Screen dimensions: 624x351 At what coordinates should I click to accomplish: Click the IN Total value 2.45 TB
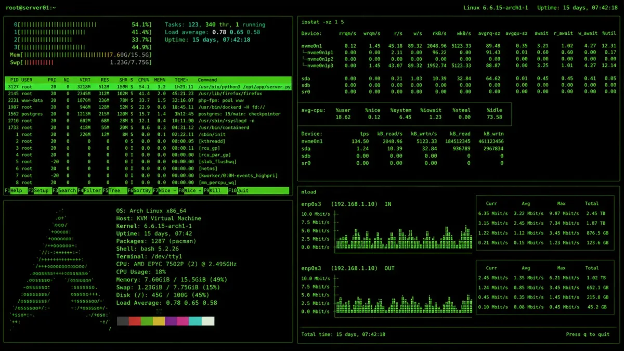[595, 213]
